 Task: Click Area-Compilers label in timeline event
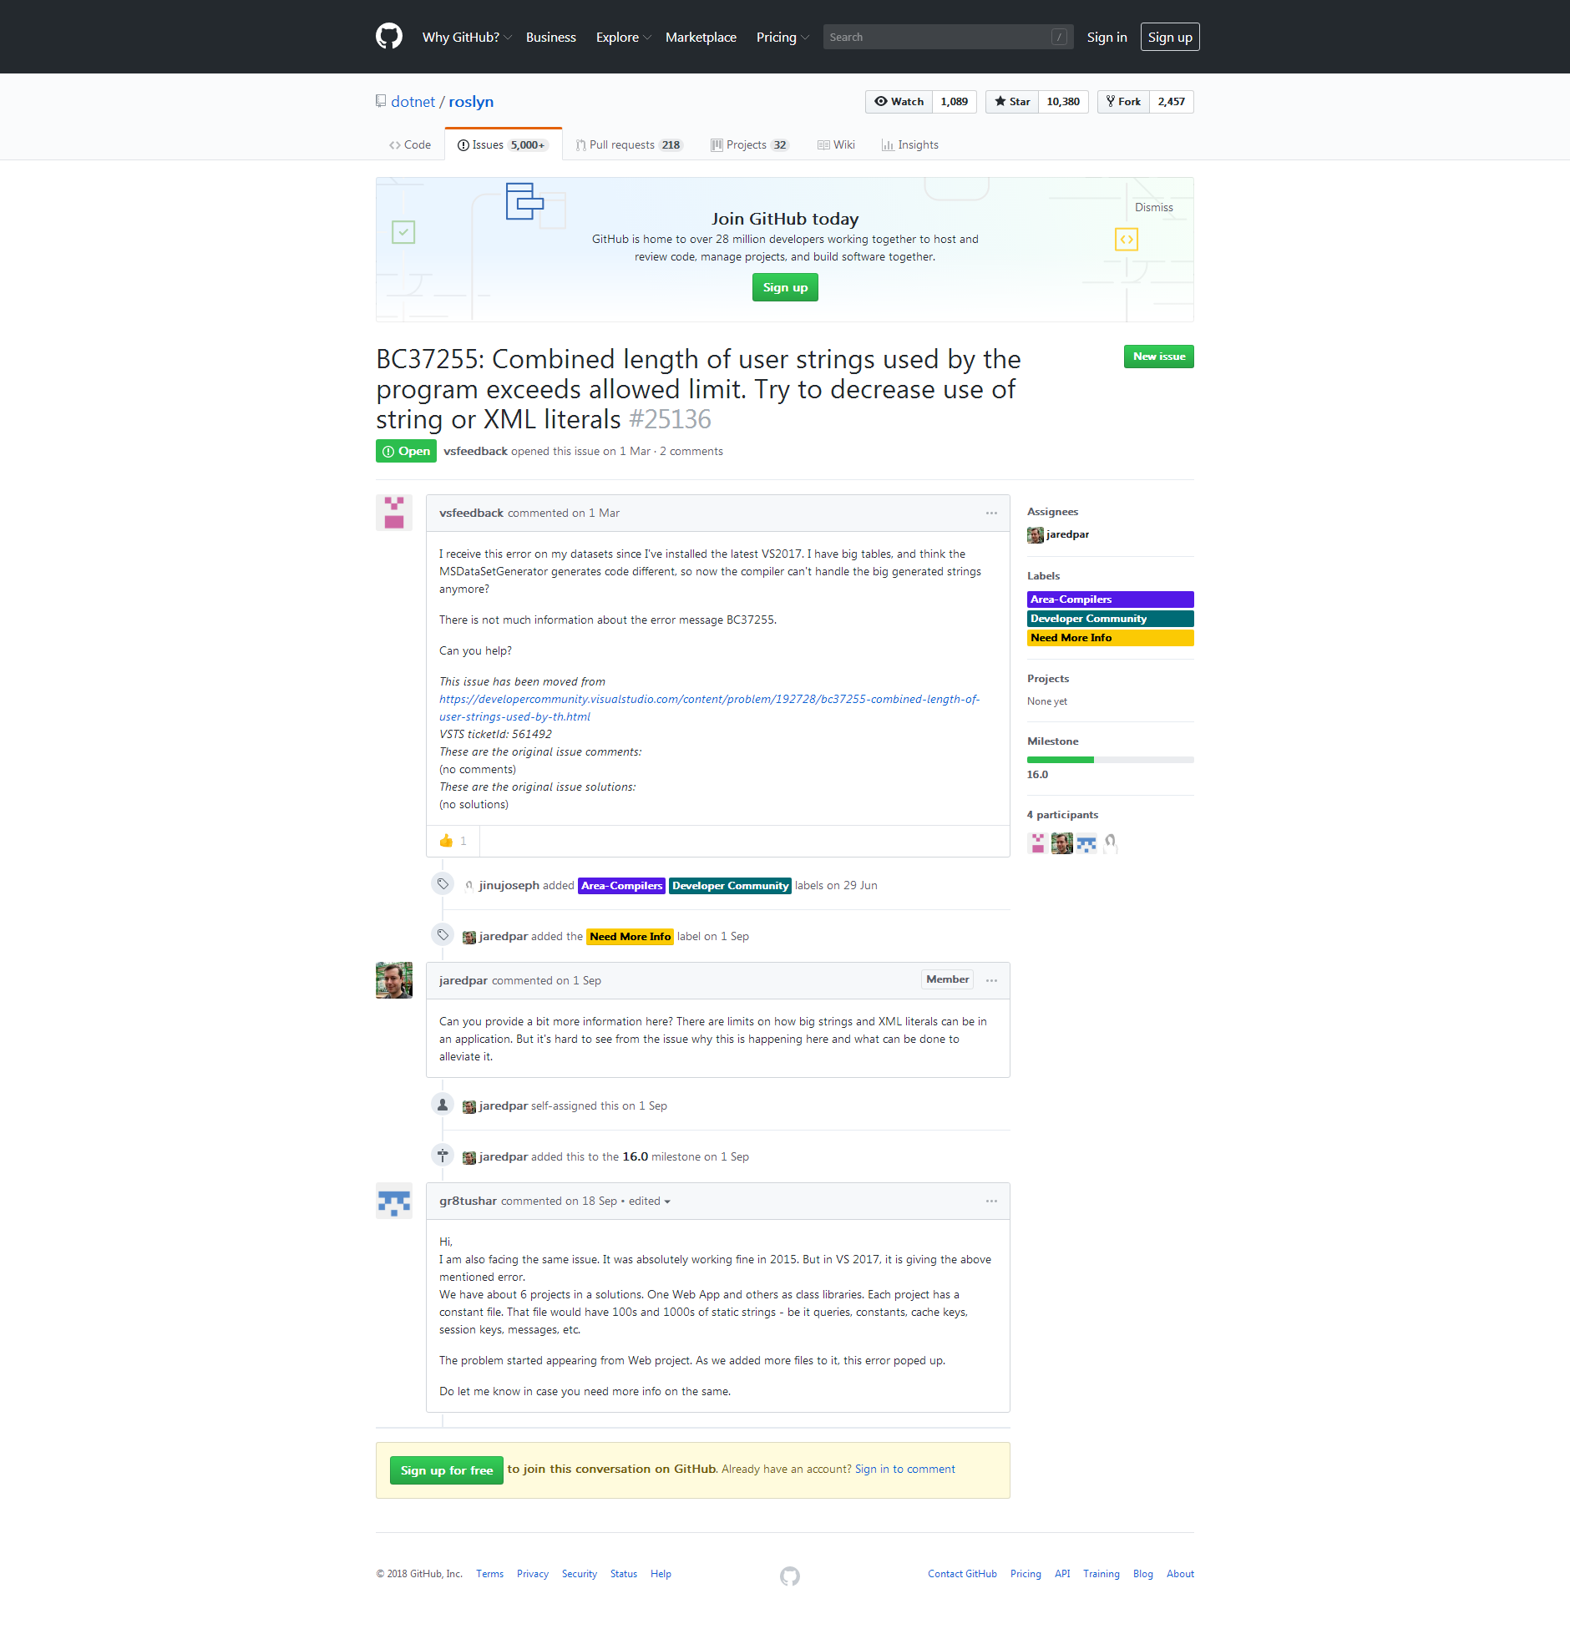pyautogui.click(x=621, y=886)
